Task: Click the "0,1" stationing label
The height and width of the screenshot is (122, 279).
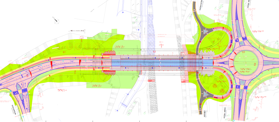Action: 64,52
